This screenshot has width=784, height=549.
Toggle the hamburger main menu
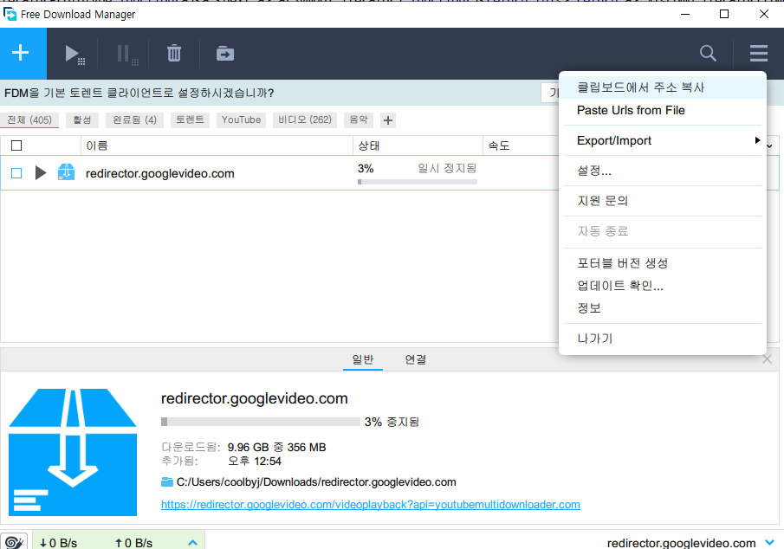click(759, 53)
